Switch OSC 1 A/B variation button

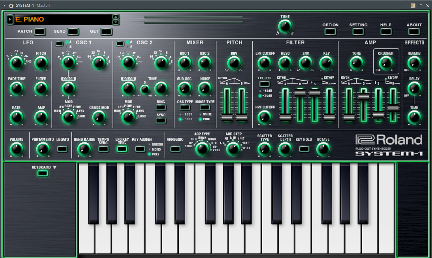coord(59,44)
